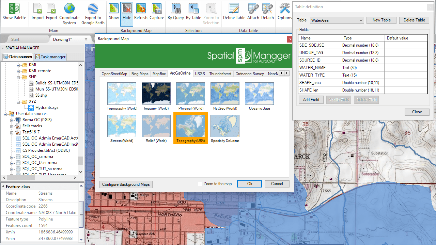Viewport: 436px width, 245px height.
Task: Refresh the background map
Action: pos(141,12)
